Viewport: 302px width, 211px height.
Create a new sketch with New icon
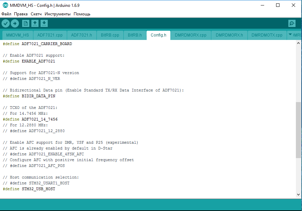tap(26, 23)
